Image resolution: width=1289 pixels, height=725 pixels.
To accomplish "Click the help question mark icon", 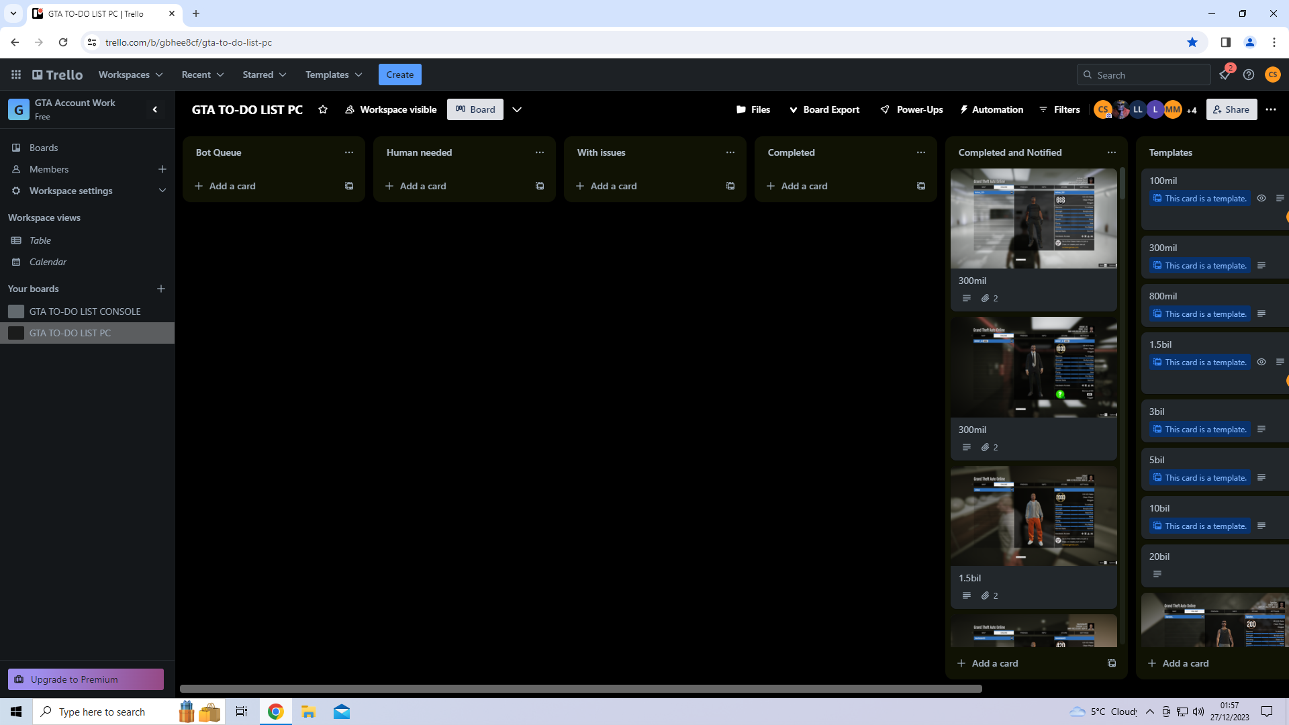I will coord(1249,75).
